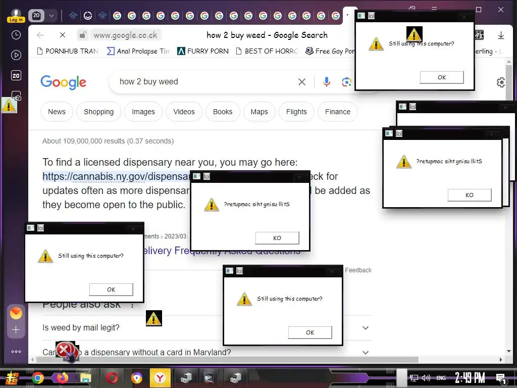Open the Start menu button

pos(12,378)
